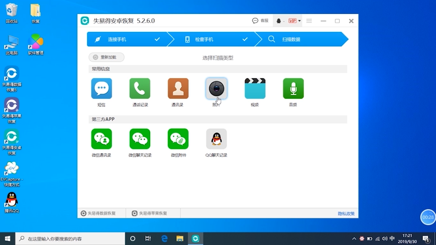The height and width of the screenshot is (245, 436).
Task: Click the volume icon in system tray
Action: click(385, 239)
